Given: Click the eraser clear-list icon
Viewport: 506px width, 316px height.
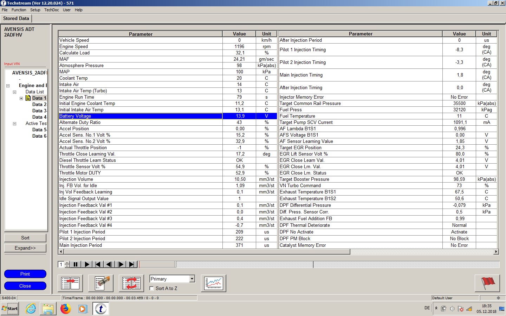Looking at the screenshot, I should [101, 283].
